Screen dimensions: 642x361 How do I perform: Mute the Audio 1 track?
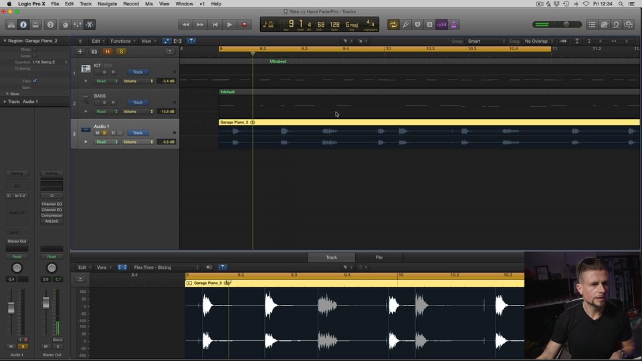98,133
